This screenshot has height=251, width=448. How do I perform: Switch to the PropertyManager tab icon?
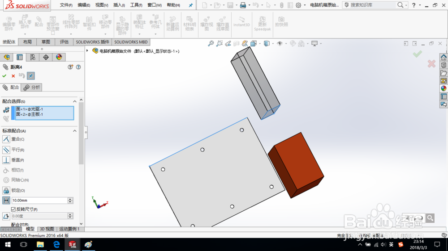click(20, 57)
